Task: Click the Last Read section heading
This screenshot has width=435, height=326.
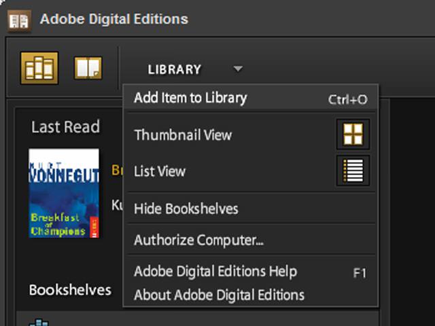Action: [x=65, y=127]
